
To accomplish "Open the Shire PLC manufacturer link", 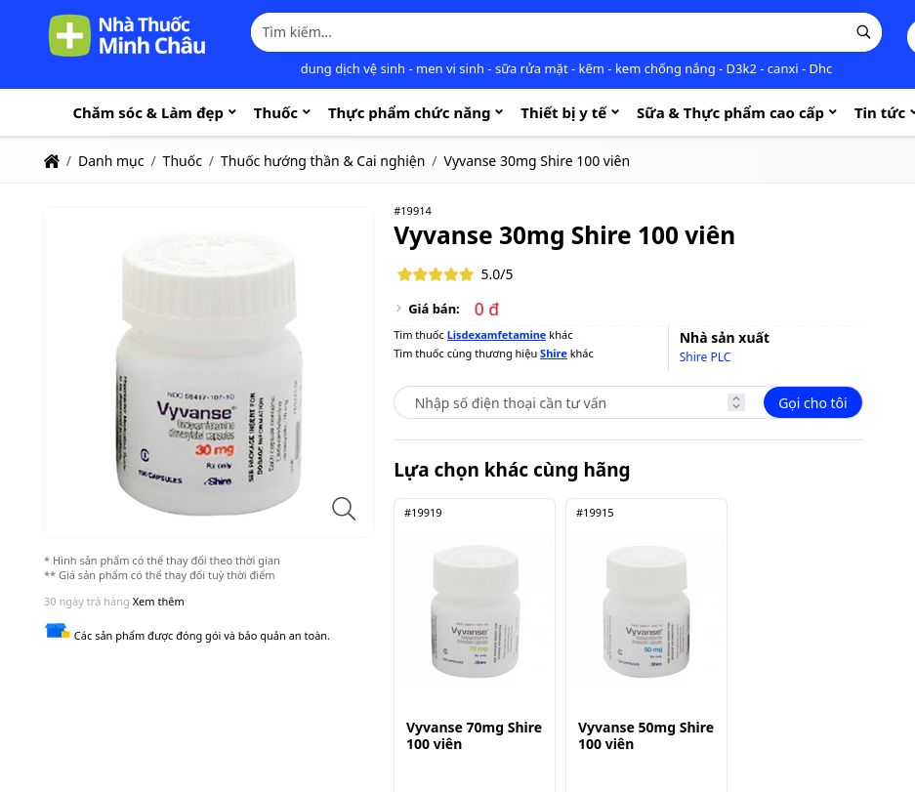I will pos(704,357).
